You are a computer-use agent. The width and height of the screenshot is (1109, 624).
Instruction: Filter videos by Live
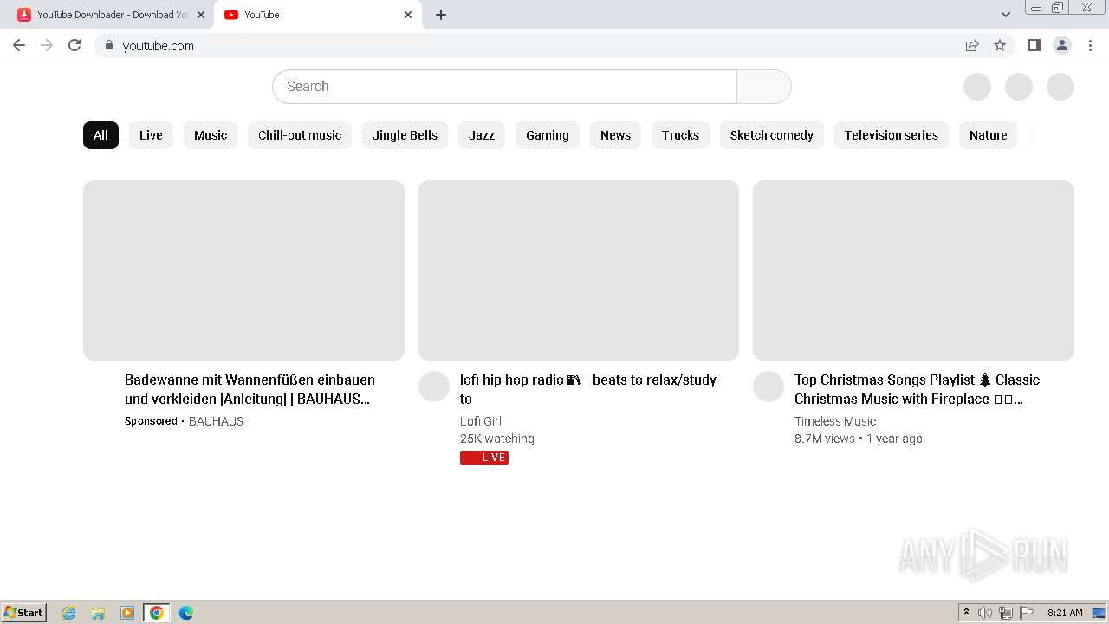pos(151,135)
